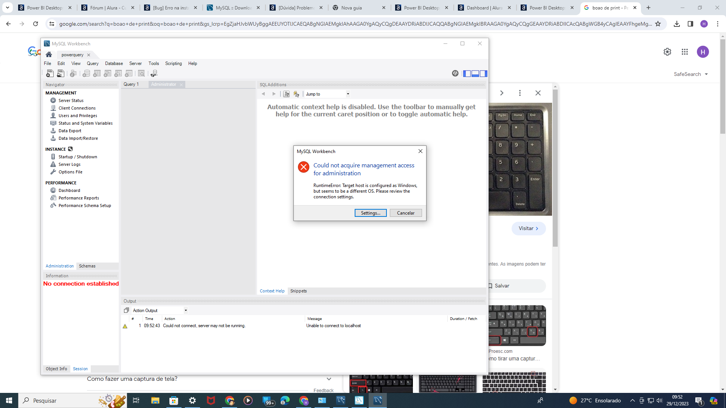Image resolution: width=726 pixels, height=408 pixels.
Task: Open the View menu
Action: pos(76,63)
